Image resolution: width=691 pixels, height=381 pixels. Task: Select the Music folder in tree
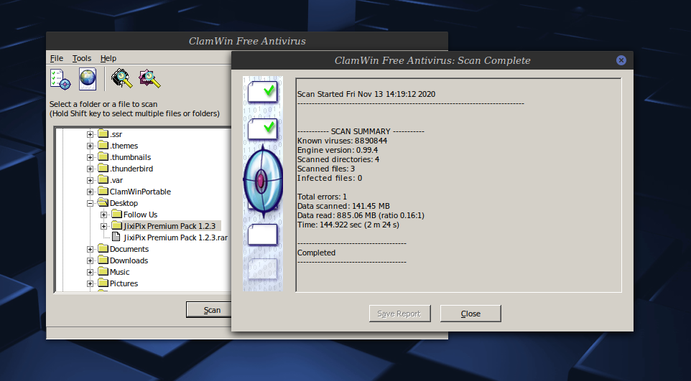click(x=119, y=272)
